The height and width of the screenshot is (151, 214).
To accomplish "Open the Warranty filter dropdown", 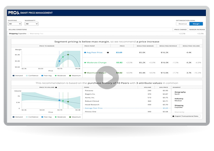I will pyautogui.click(x=31, y=24).
